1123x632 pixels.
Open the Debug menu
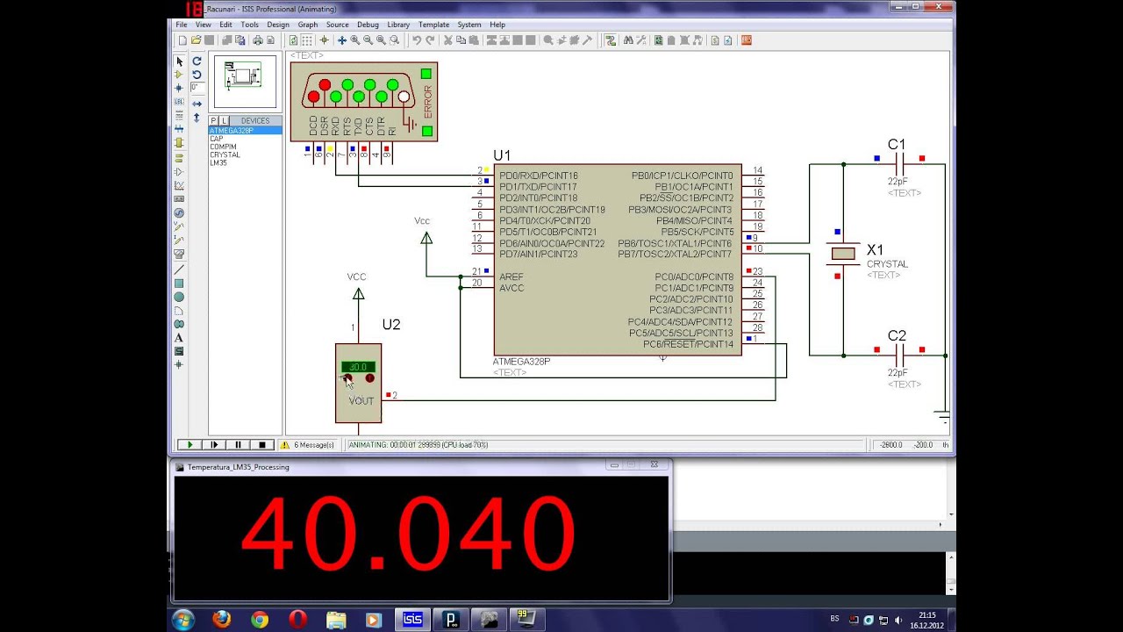368,25
